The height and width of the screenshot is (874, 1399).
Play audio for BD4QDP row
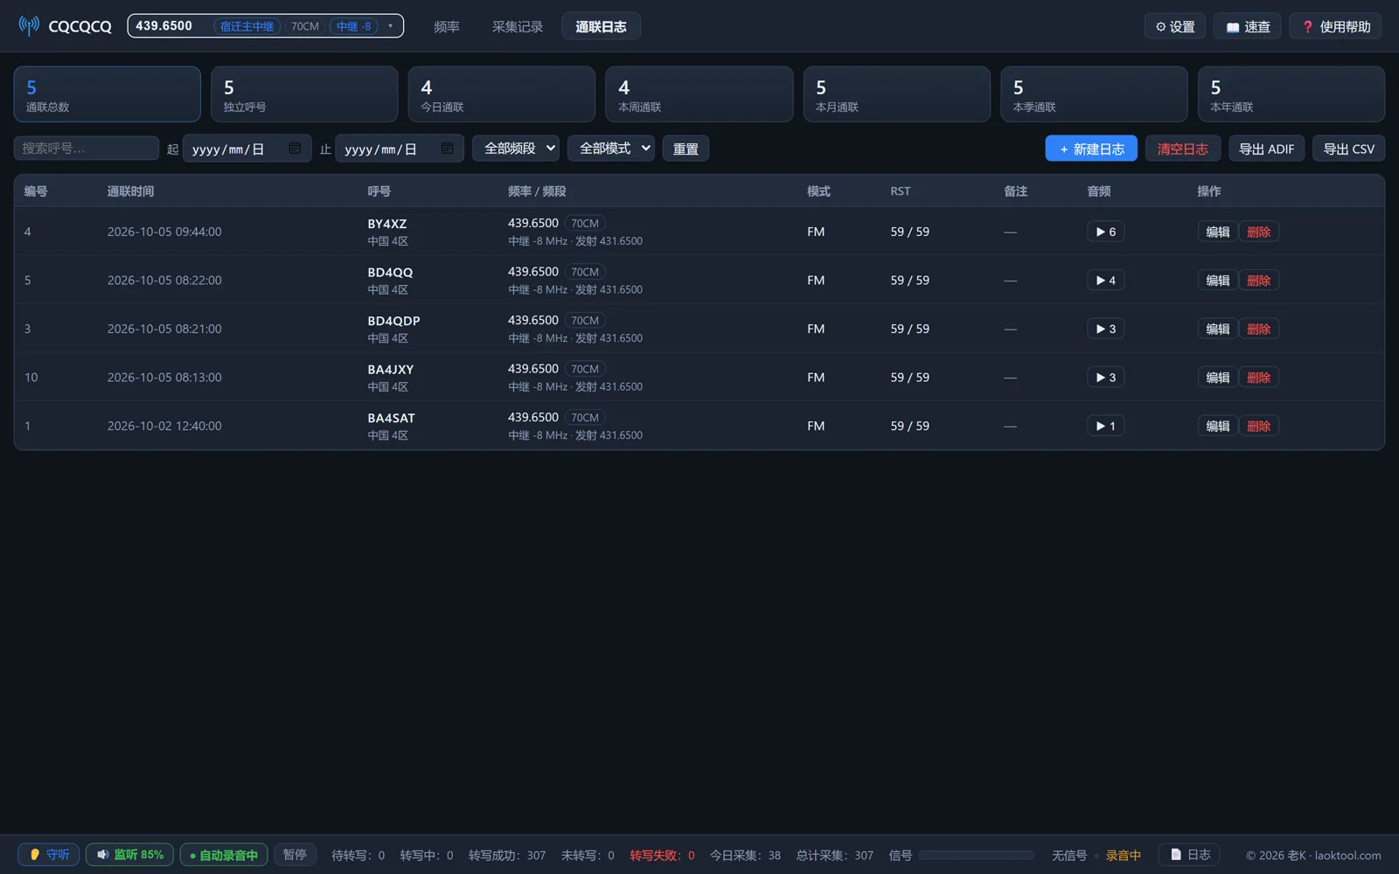pos(1105,329)
